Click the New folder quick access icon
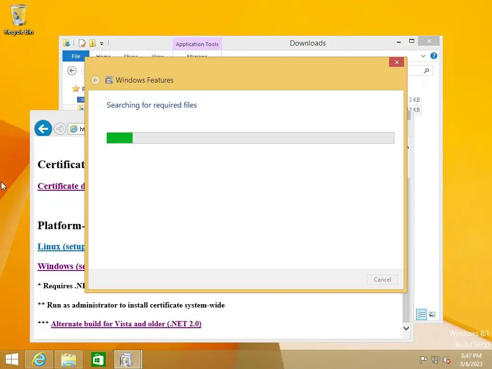Viewport: 492px width, 369px height. point(92,43)
